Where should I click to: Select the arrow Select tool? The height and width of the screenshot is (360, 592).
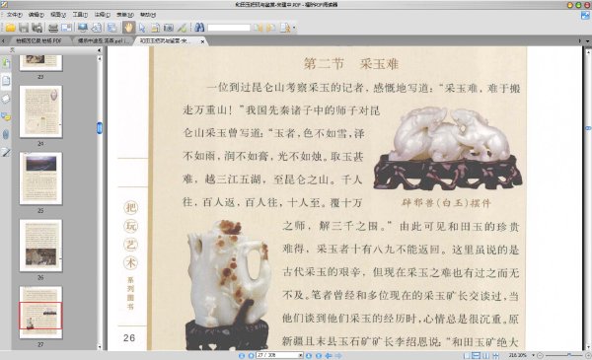click(x=142, y=28)
